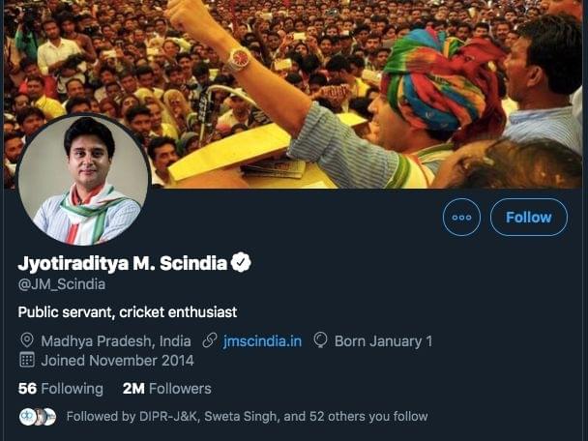View the 2M Followers list
The height and width of the screenshot is (441, 588).
[x=166, y=389]
